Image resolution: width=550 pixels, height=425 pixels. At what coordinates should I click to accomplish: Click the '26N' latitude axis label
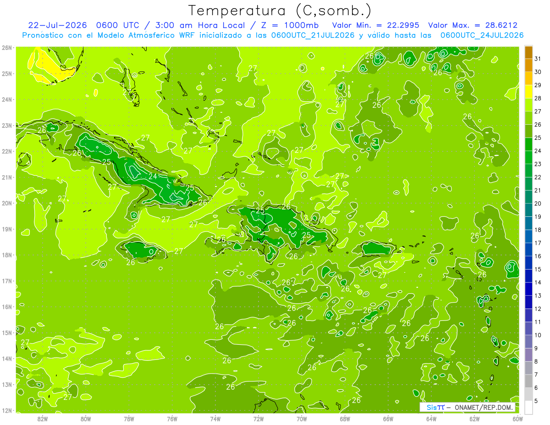pyautogui.click(x=6, y=48)
